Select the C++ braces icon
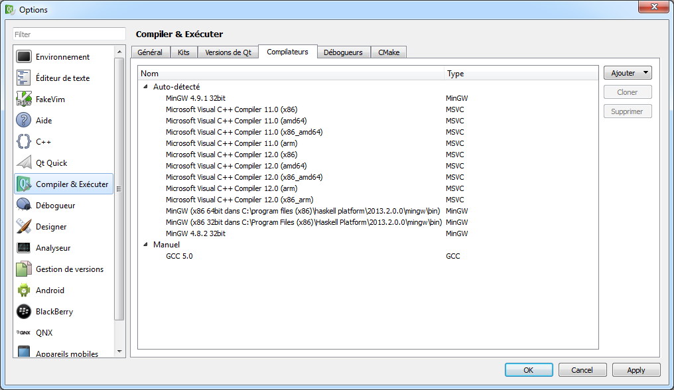 pyautogui.click(x=24, y=141)
